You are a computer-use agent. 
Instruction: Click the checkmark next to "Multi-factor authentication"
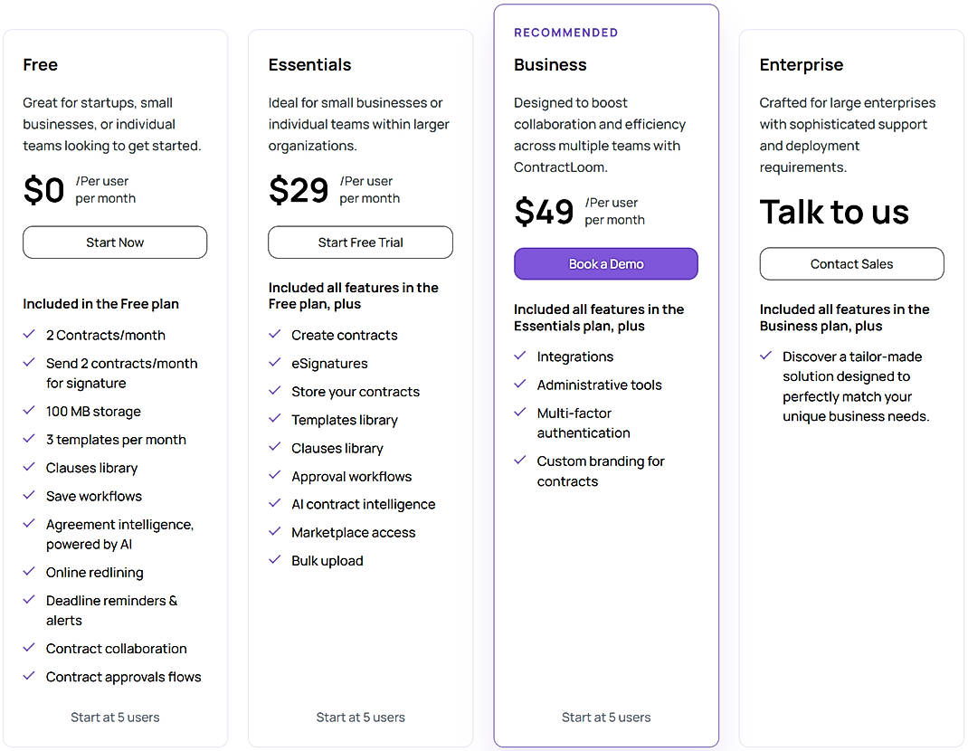[520, 413]
